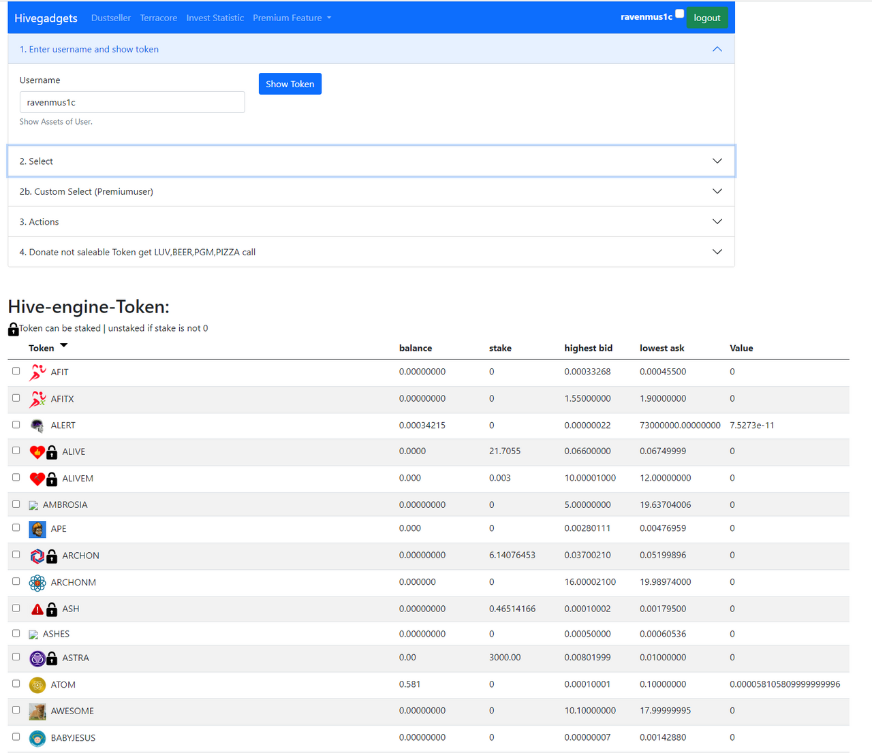
Task: Toggle the checkbox next to ravenmus1c username
Action: pos(680,13)
